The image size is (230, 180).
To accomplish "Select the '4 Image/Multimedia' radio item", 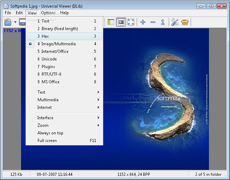I will pos(64,44).
